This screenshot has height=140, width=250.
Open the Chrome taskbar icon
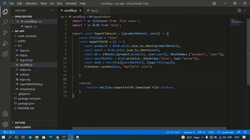(57, 137)
